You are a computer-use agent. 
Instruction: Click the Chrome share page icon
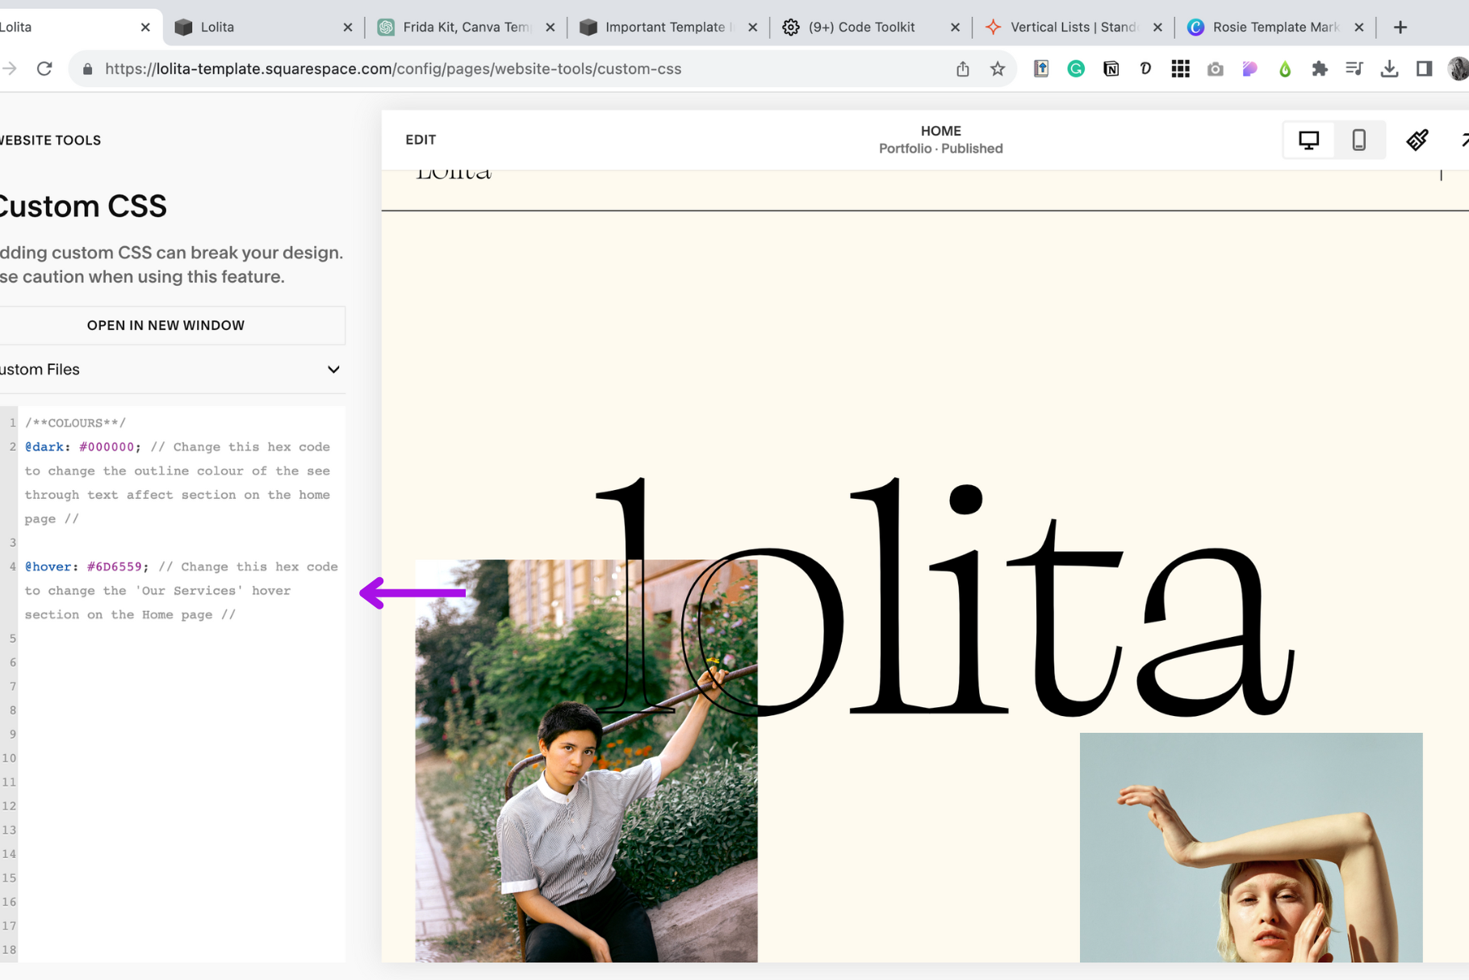[x=962, y=69]
